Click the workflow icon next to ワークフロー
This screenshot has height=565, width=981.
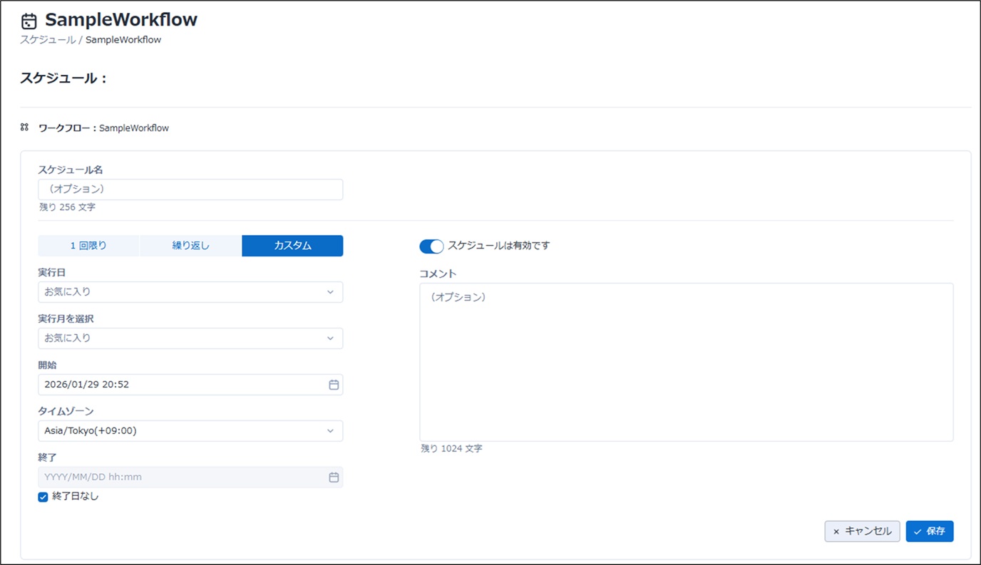click(x=24, y=128)
